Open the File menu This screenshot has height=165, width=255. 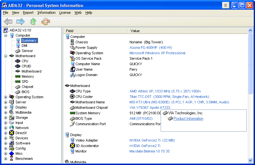coord(5,13)
